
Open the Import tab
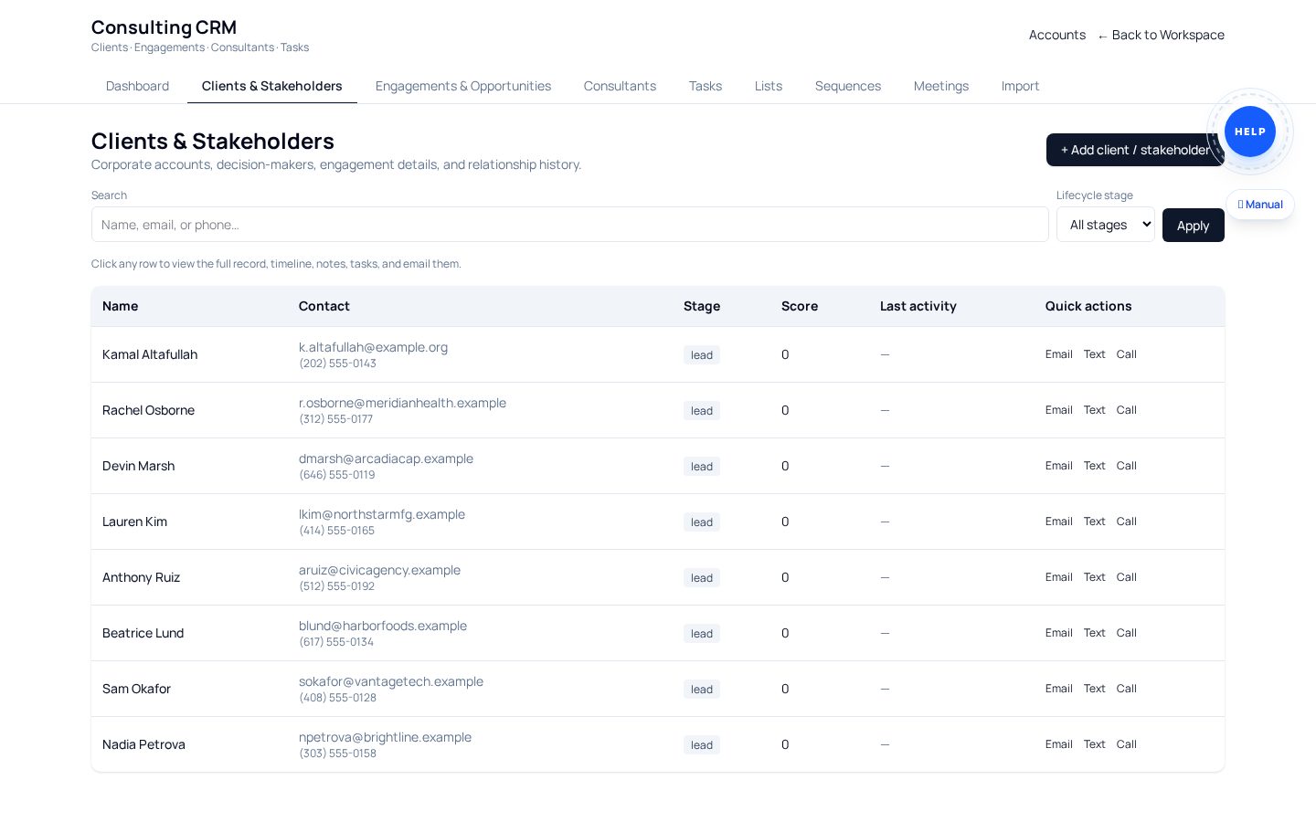point(1020,86)
